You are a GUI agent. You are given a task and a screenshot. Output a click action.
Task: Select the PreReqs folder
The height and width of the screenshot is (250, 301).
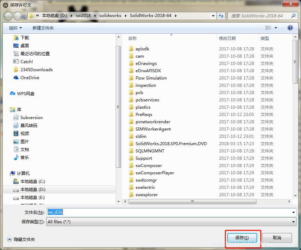[x=140, y=115]
